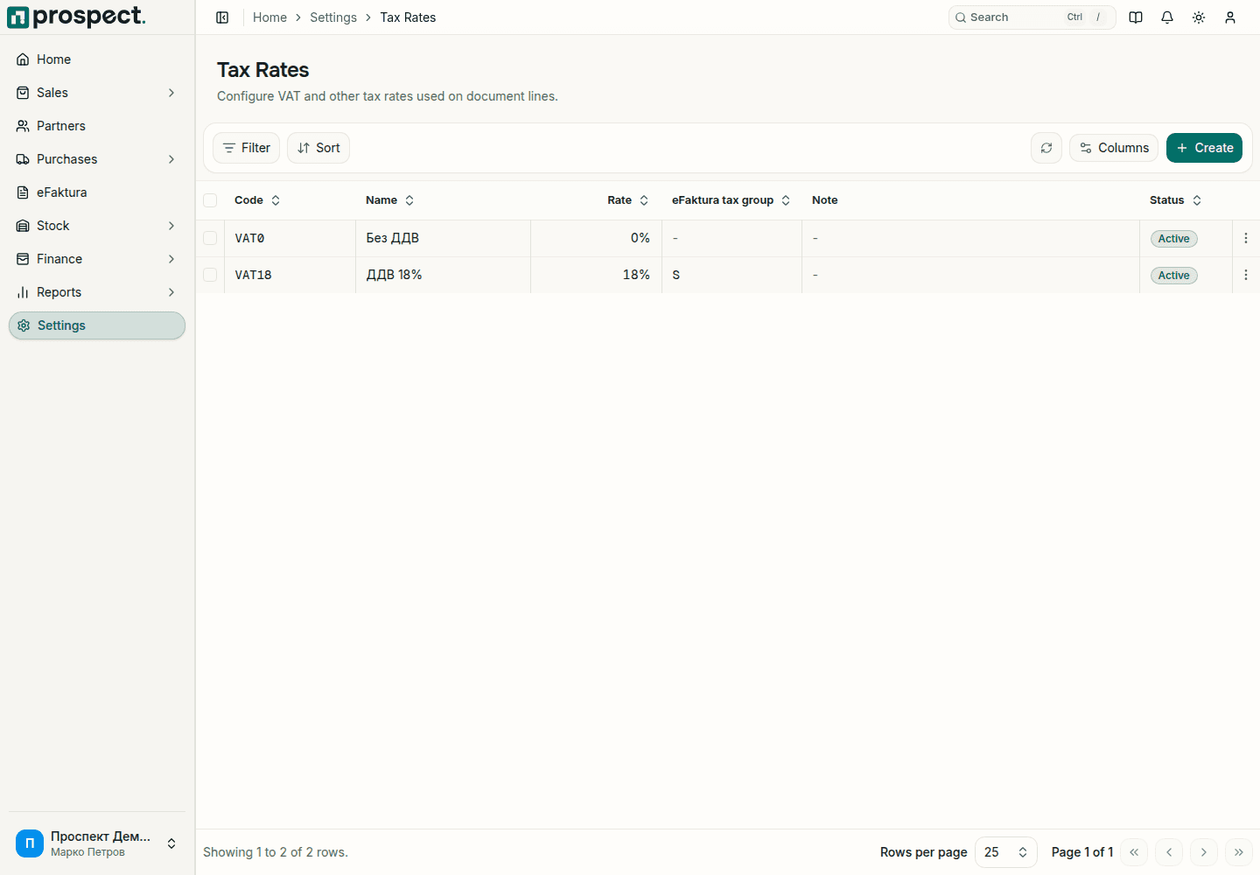Click the Create button
Screen dimensions: 1260x875
point(1204,148)
